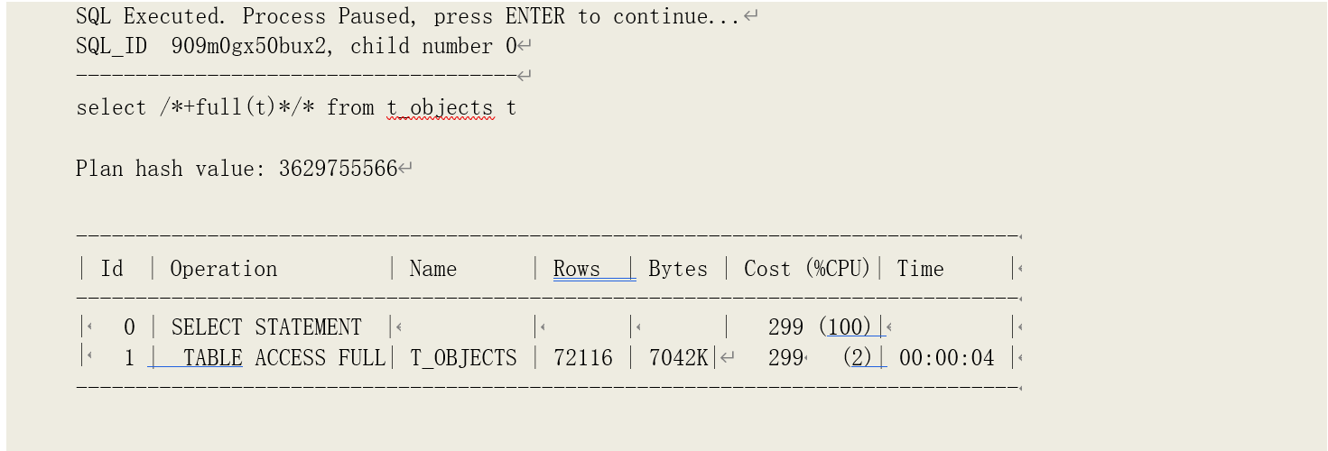
Task: Click the word ENTER in first line
Action: point(535,16)
